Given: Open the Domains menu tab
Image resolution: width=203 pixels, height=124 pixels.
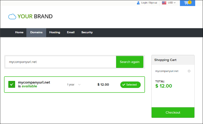Looking at the screenshot, I should coord(36,32).
